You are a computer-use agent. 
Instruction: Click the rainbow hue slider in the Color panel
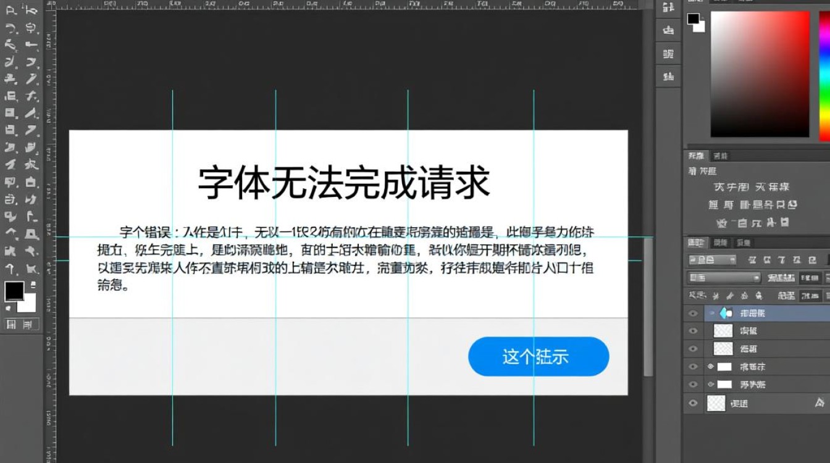[824, 74]
